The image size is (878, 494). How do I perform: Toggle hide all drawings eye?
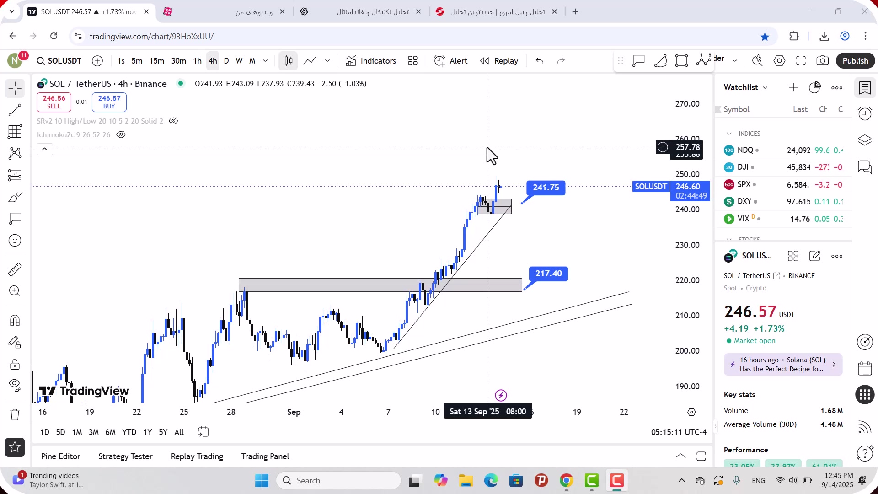15,386
